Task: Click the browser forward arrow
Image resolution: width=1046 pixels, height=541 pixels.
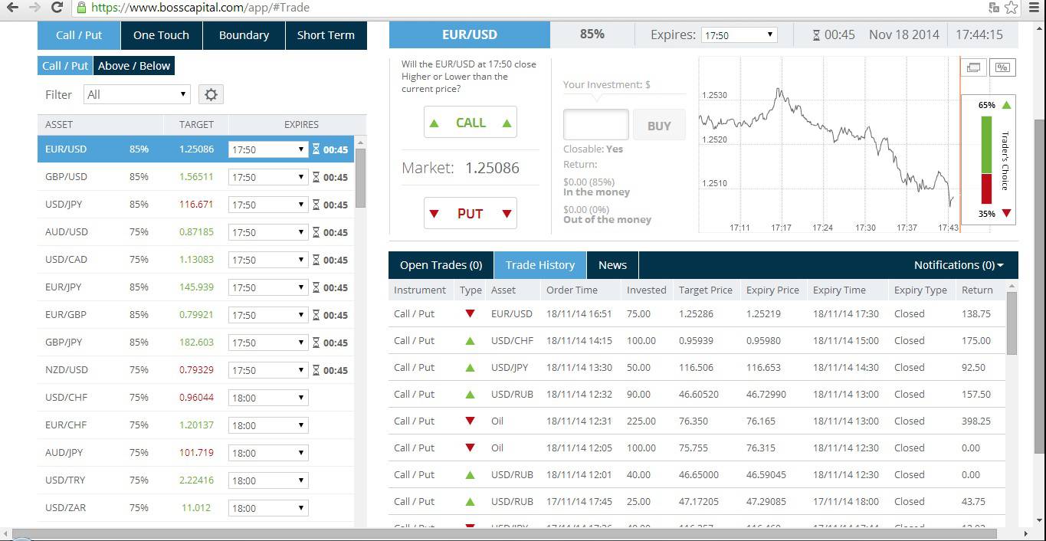Action: click(34, 8)
